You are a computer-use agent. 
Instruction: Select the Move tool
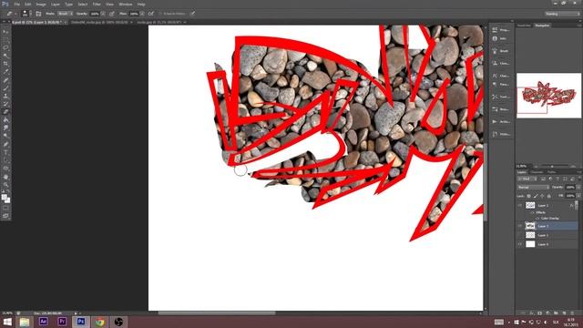(x=5, y=32)
